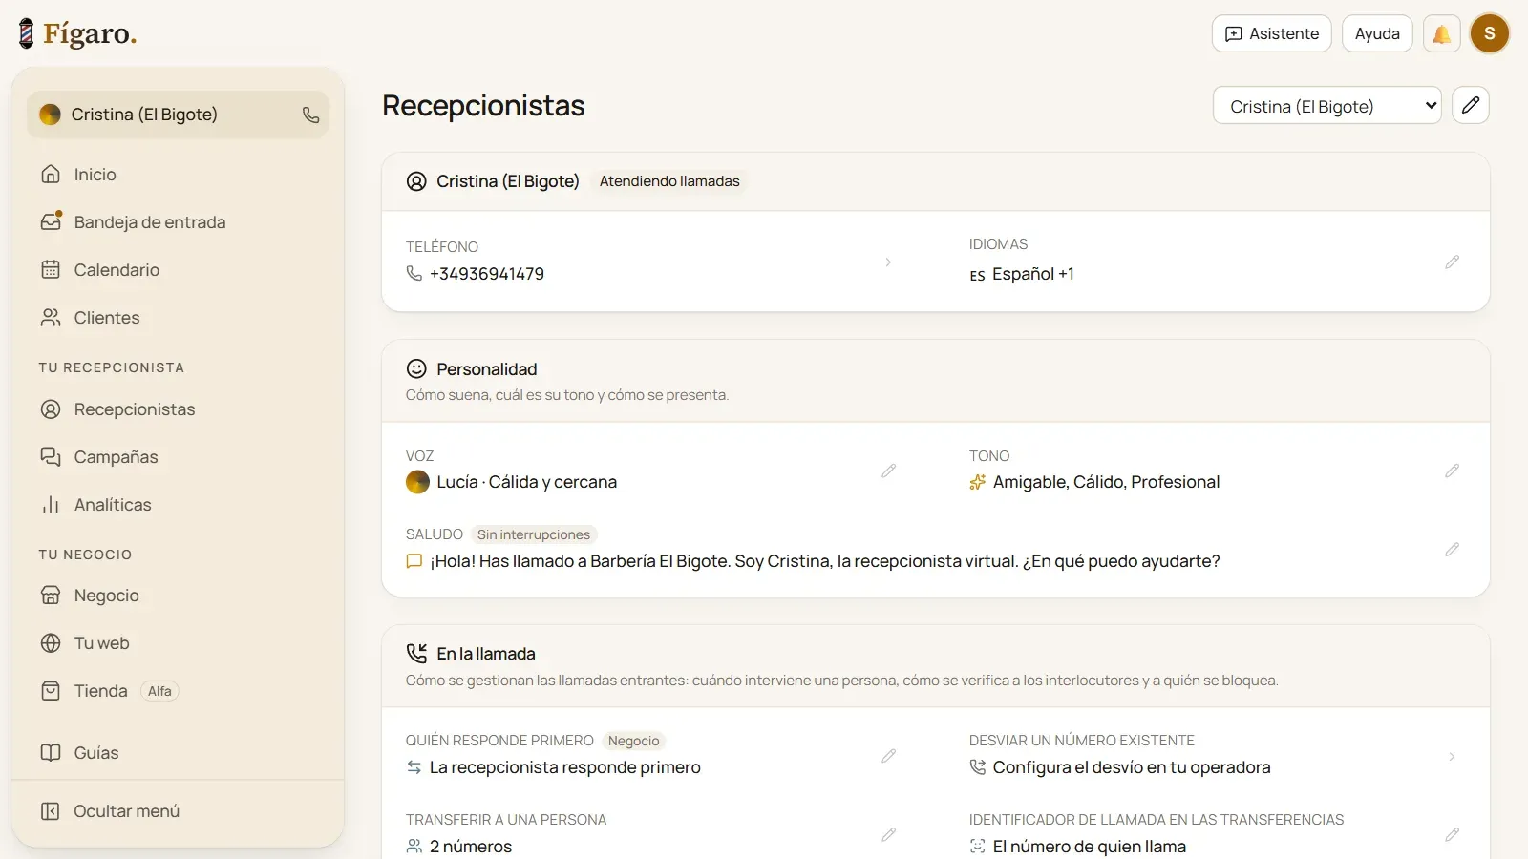Open Calendario from the sidebar

click(x=178, y=270)
